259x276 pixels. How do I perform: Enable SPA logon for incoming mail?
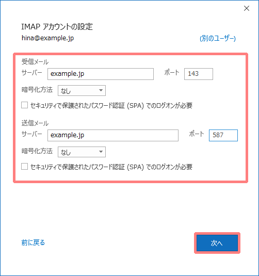pyautogui.click(x=24, y=105)
